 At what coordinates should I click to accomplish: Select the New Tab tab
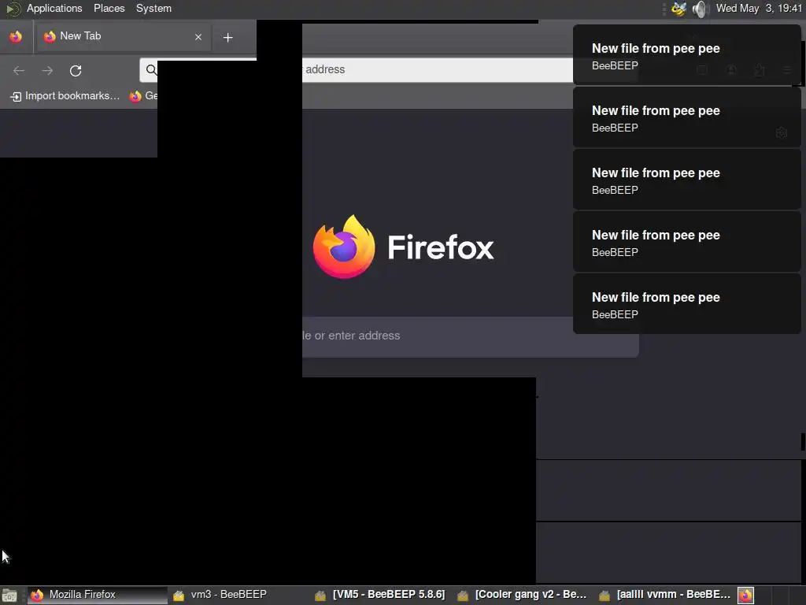pyautogui.click(x=123, y=36)
